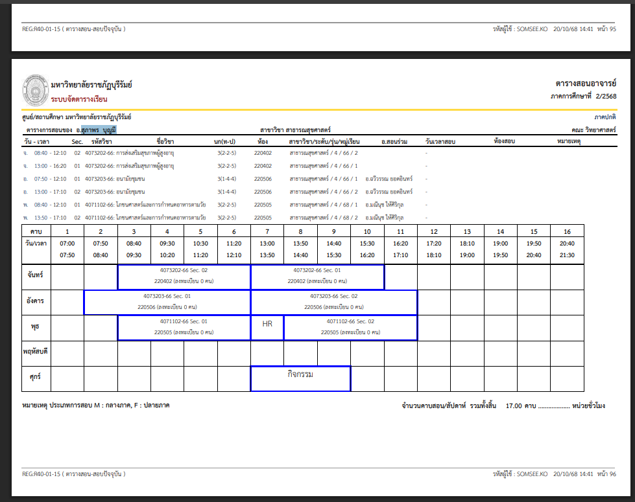This screenshot has width=635, height=502.
Task: Click the Buriram Rajabhat University seal logo
Action: (x=35, y=90)
